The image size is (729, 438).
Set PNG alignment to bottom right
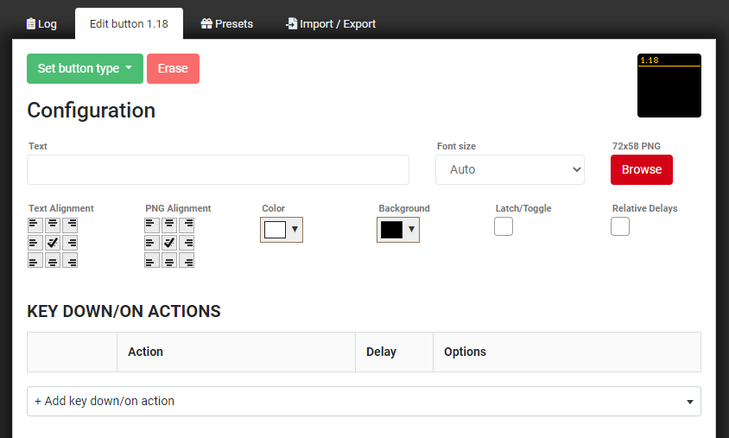coord(187,261)
